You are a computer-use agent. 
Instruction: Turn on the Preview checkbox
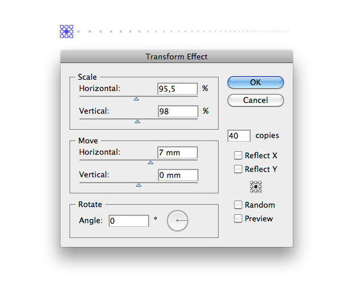[x=238, y=218]
